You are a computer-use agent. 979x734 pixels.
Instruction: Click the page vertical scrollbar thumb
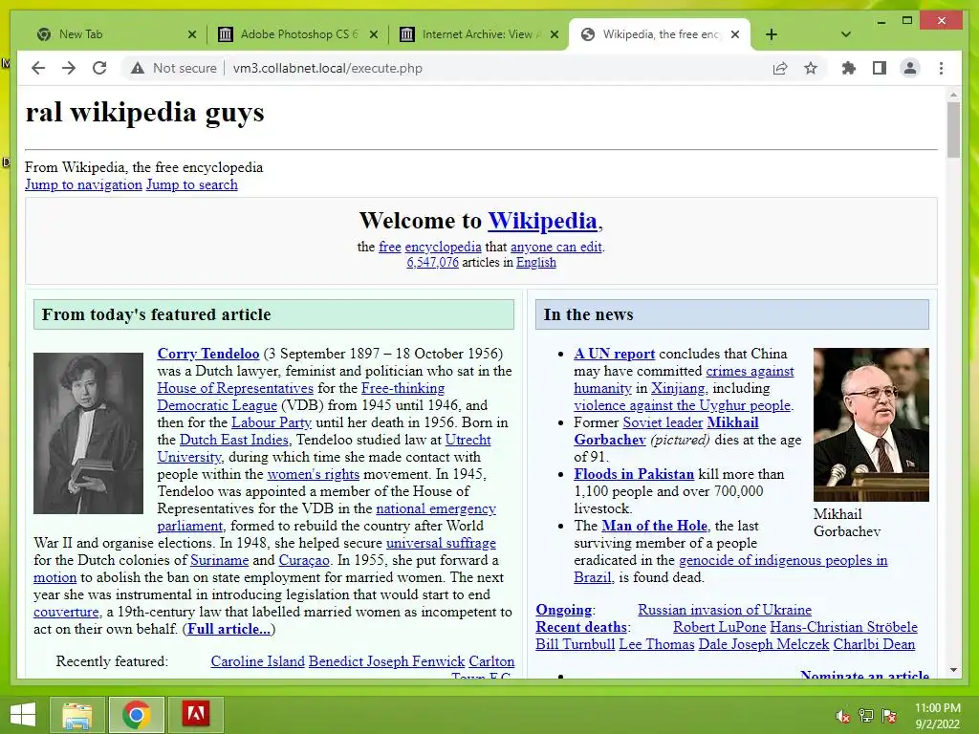pyautogui.click(x=953, y=129)
